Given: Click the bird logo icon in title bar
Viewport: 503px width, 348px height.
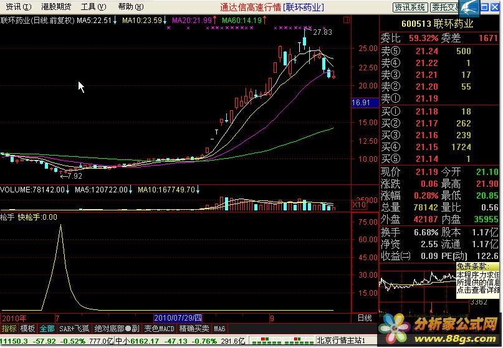Looking at the screenshot, I should pos(469,8).
